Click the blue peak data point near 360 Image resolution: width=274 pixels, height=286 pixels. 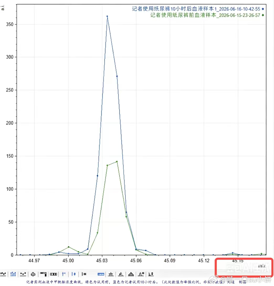coord(107,16)
